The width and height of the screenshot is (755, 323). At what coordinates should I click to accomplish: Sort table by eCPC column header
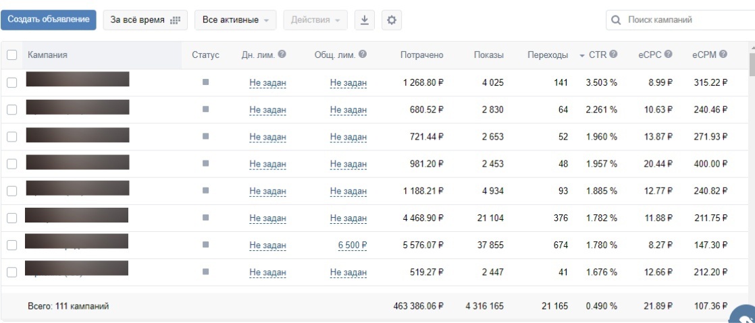650,55
